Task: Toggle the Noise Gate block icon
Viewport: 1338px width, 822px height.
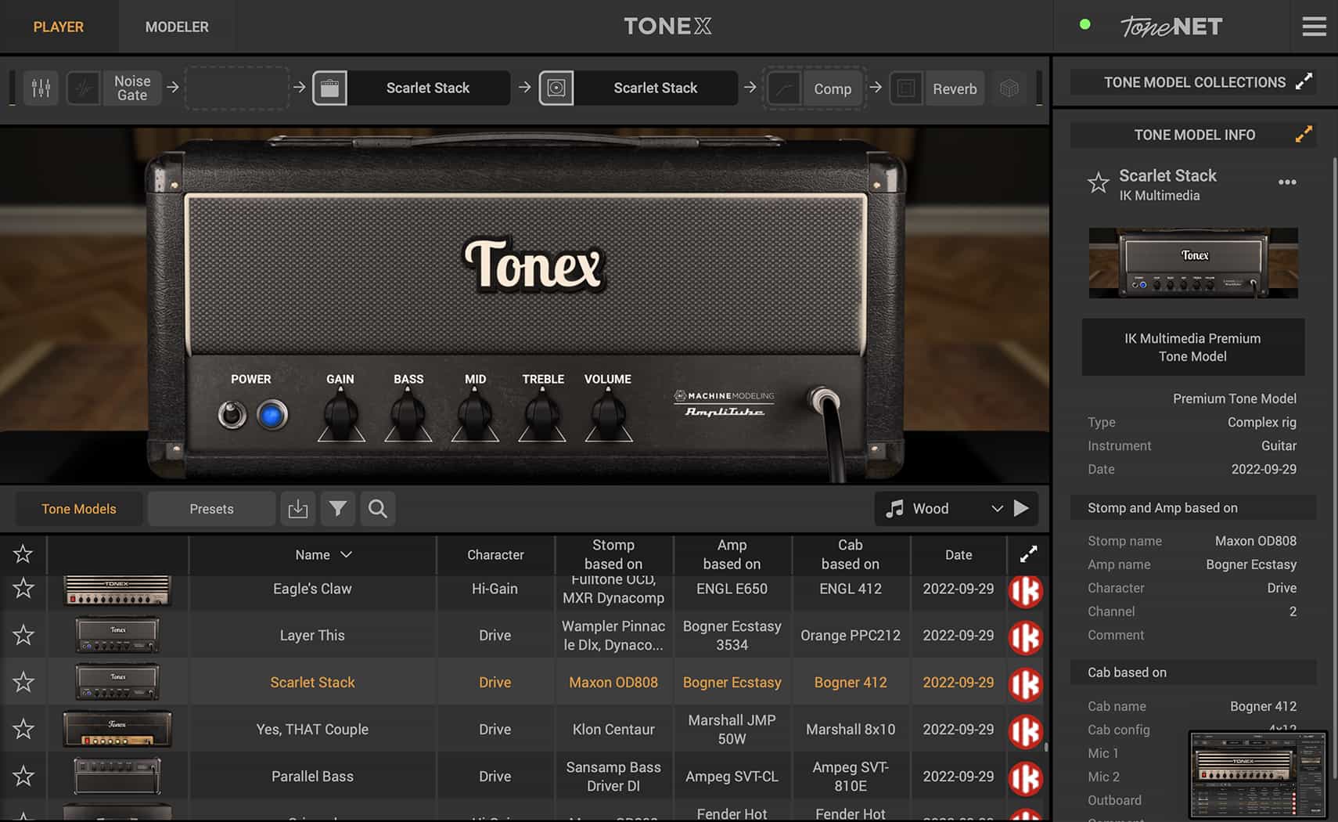Action: [83, 88]
